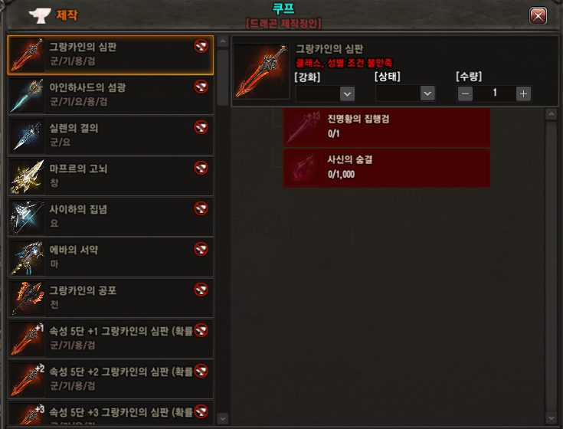The image size is (563, 429).
Task: Decrease quantity with the minus button
Action: [x=466, y=93]
